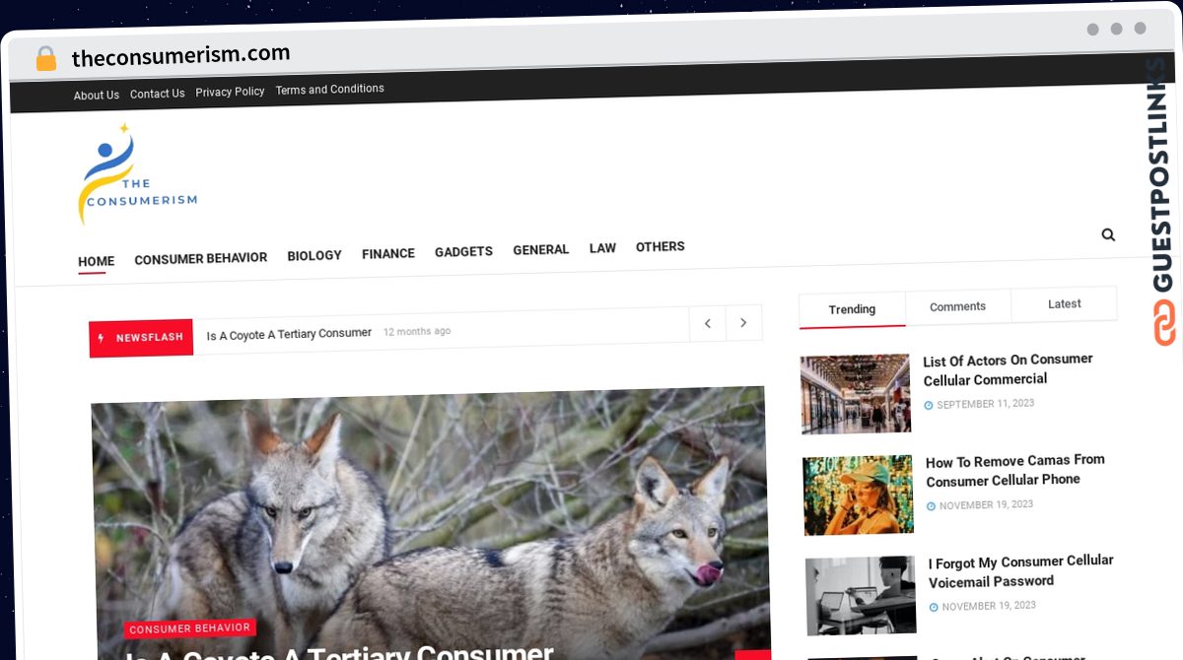This screenshot has width=1183, height=660.
Task: Go to Home menu item
Action: 97,261
